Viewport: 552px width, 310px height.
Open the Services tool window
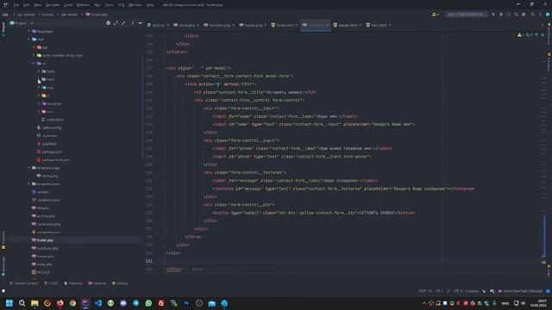[x=120, y=283]
